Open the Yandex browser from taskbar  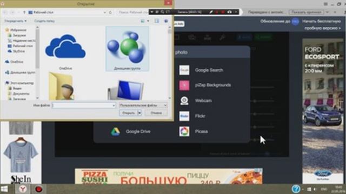23,189
